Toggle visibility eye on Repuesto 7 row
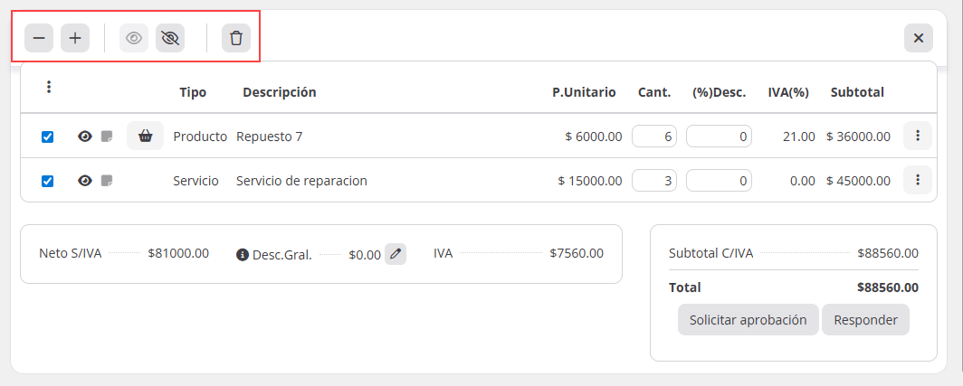 coord(85,137)
